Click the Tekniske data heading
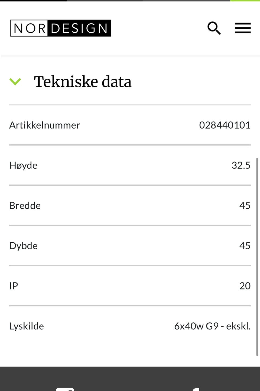This screenshot has height=391, width=260. pos(83,82)
